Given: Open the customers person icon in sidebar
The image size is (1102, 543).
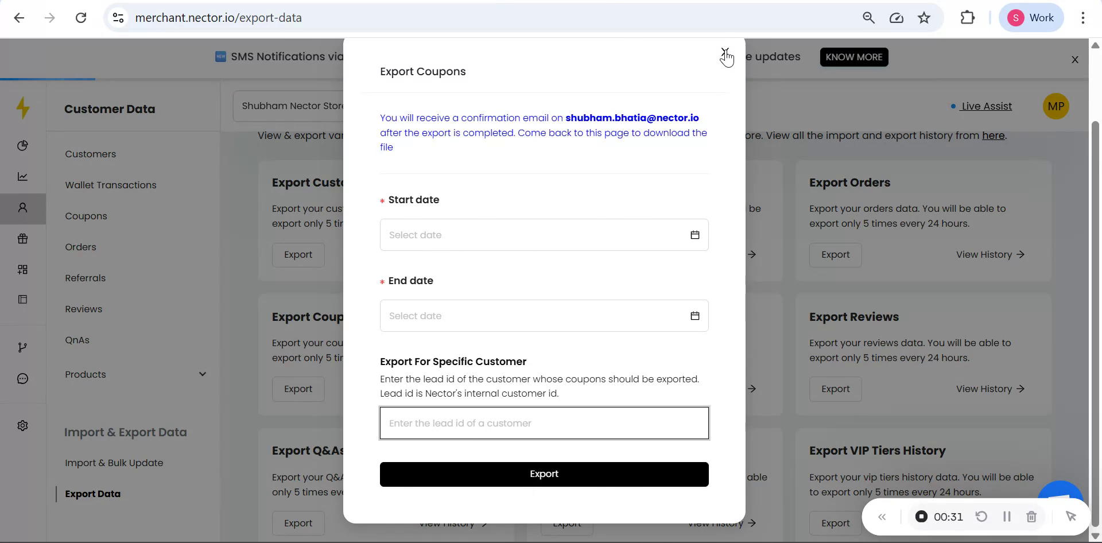Looking at the screenshot, I should click(23, 208).
